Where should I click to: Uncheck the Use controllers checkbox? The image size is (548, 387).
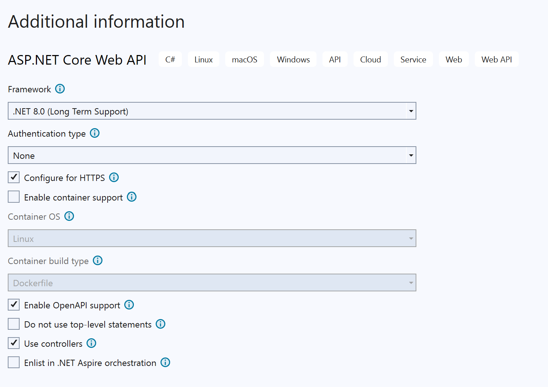click(x=14, y=343)
